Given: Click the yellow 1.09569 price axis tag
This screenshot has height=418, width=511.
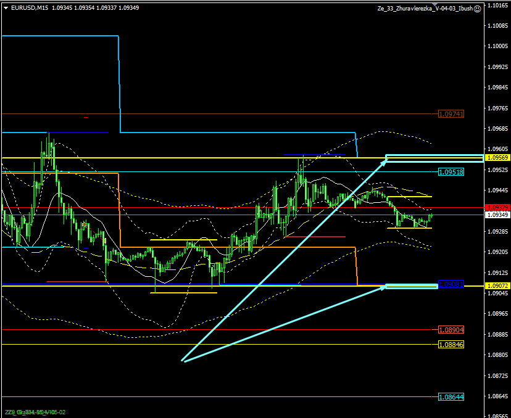Looking at the screenshot, I should pyautogui.click(x=497, y=158).
